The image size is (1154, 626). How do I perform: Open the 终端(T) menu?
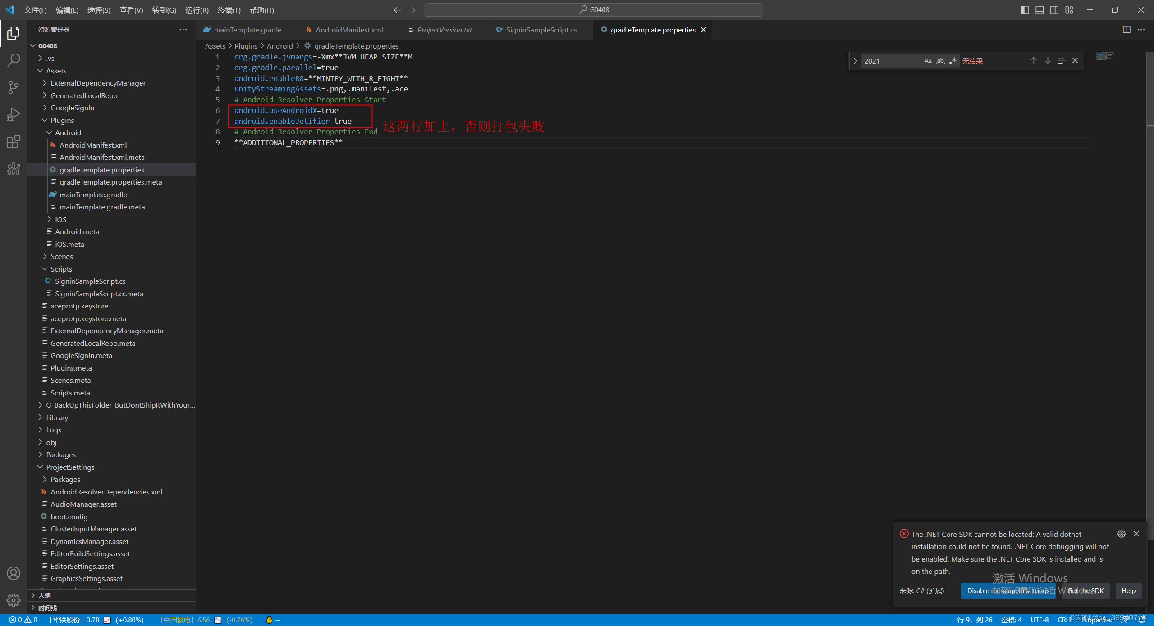coord(229,10)
